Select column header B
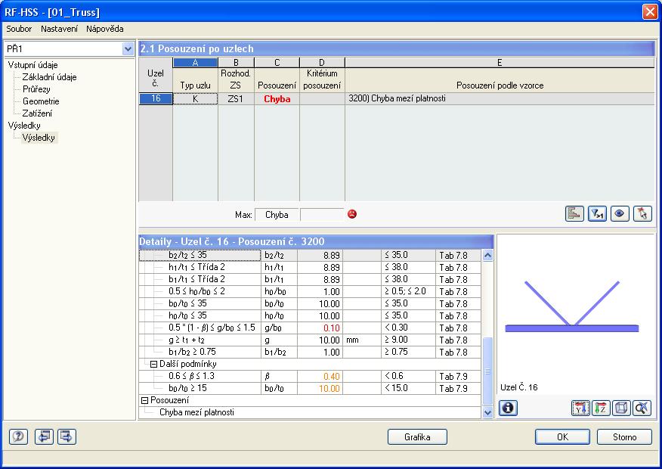The height and width of the screenshot is (469, 662). [x=236, y=63]
